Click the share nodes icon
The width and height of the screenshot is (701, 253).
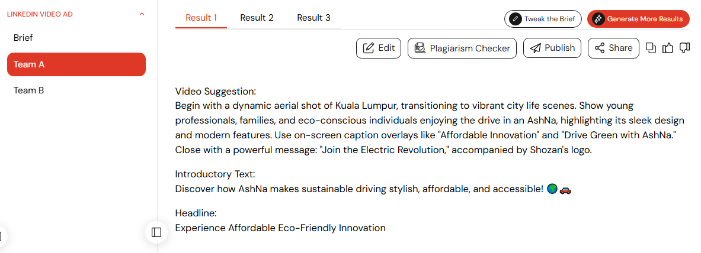coord(600,48)
